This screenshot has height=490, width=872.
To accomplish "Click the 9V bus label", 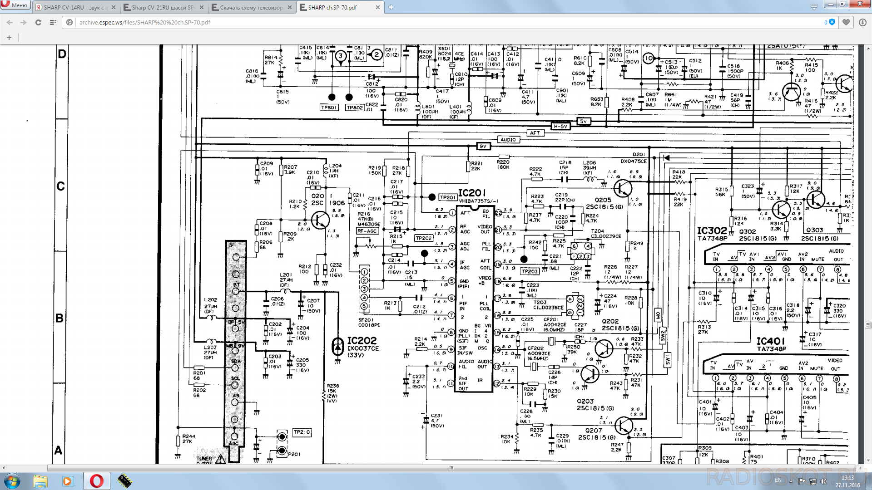I will 483,146.
